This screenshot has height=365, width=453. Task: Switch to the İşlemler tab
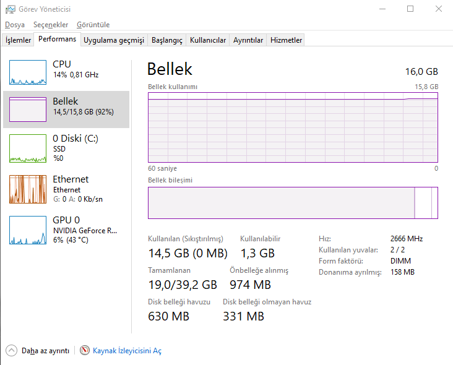click(19, 40)
